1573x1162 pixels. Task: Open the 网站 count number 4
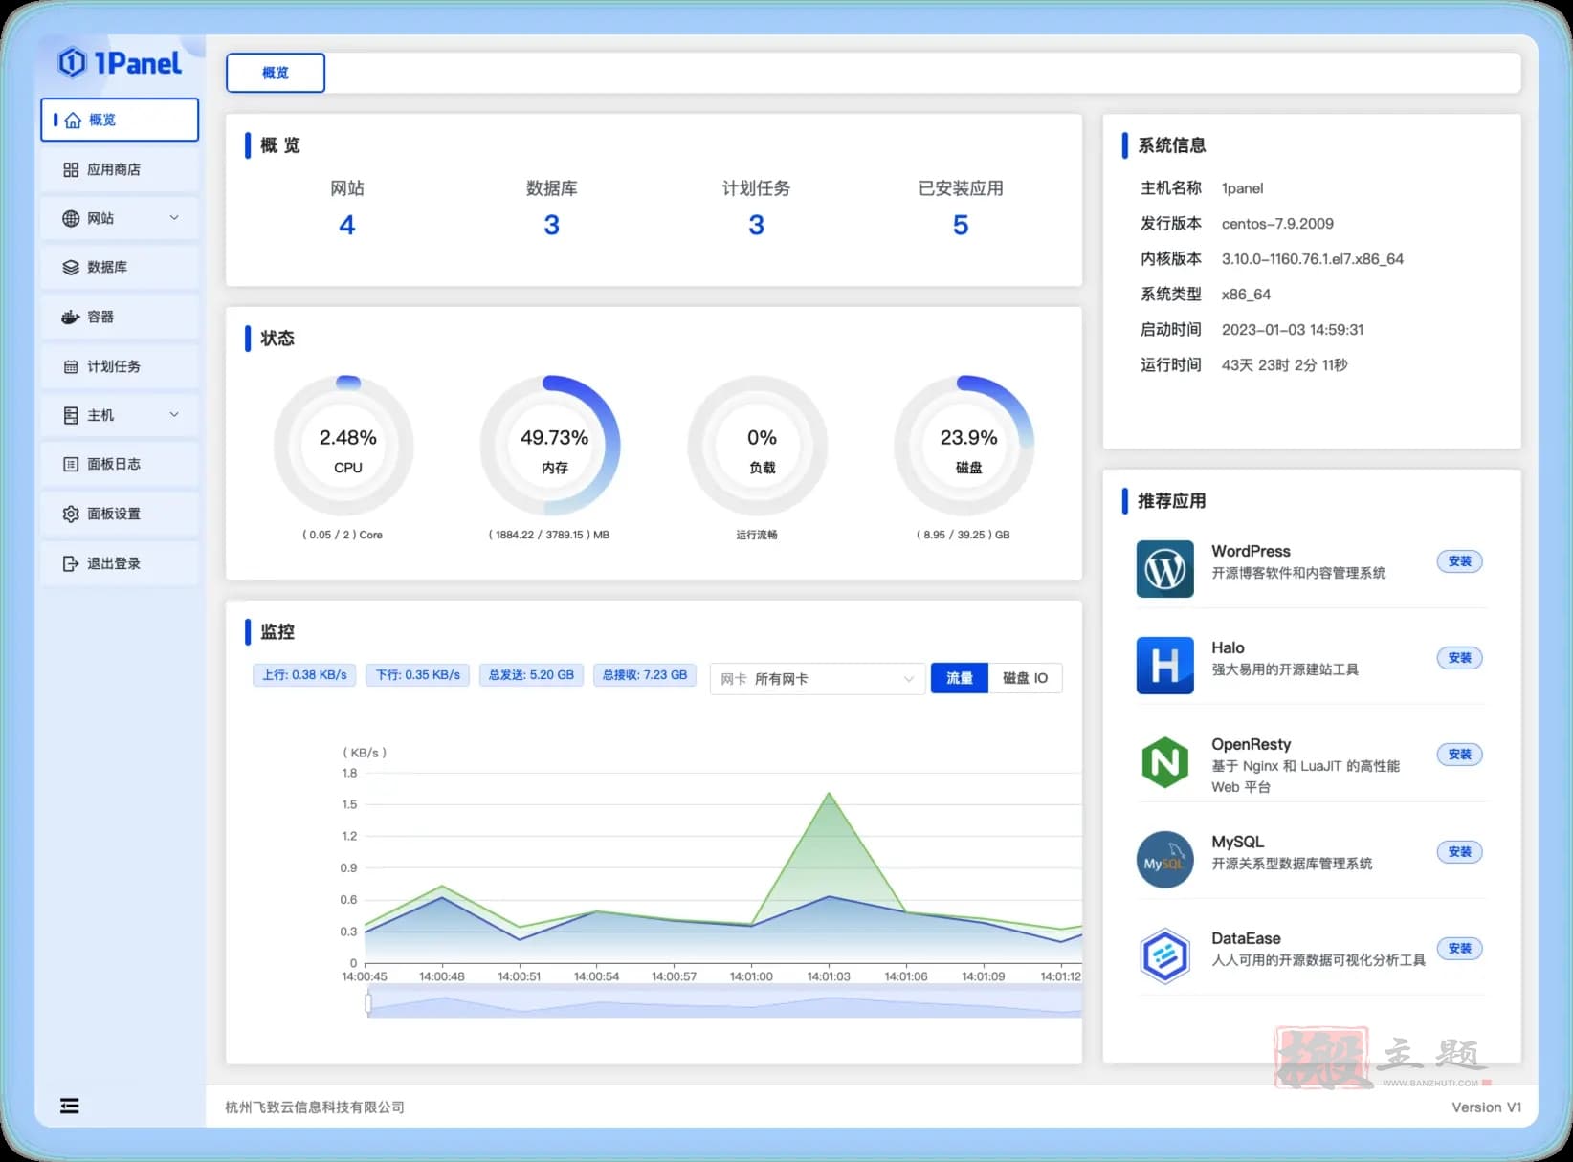pyautogui.click(x=347, y=225)
